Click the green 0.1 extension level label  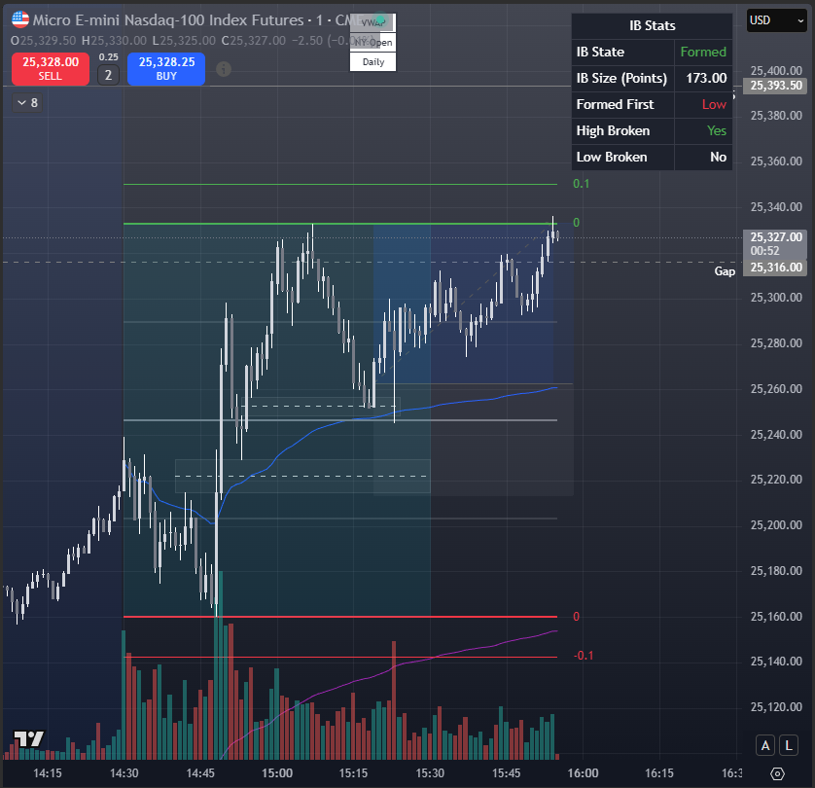tap(582, 184)
